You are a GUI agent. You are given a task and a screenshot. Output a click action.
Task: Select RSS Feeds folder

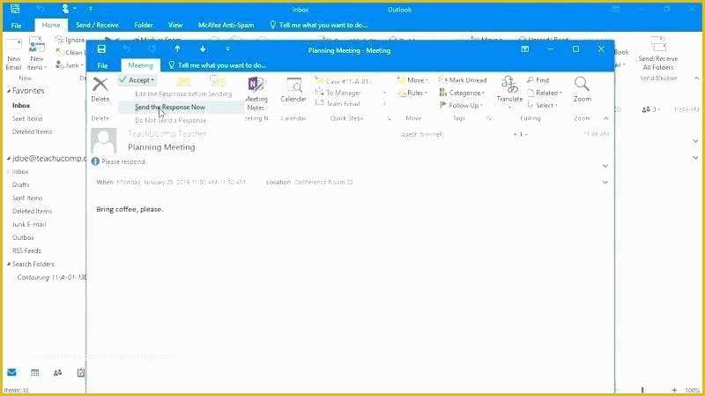point(26,250)
